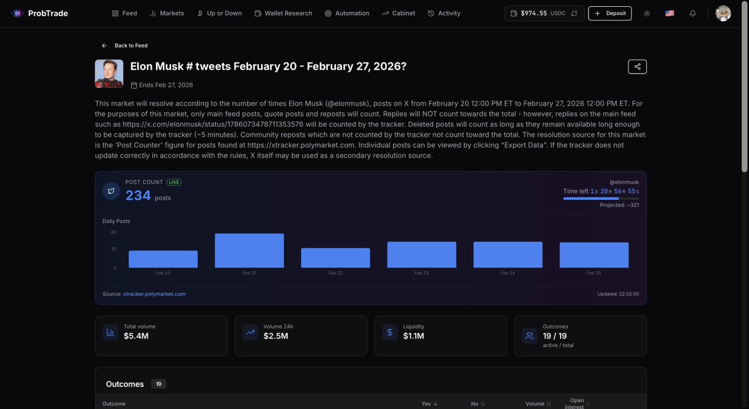The height and width of the screenshot is (409, 749).
Task: Click the time left progress bar
Action: tap(601, 199)
